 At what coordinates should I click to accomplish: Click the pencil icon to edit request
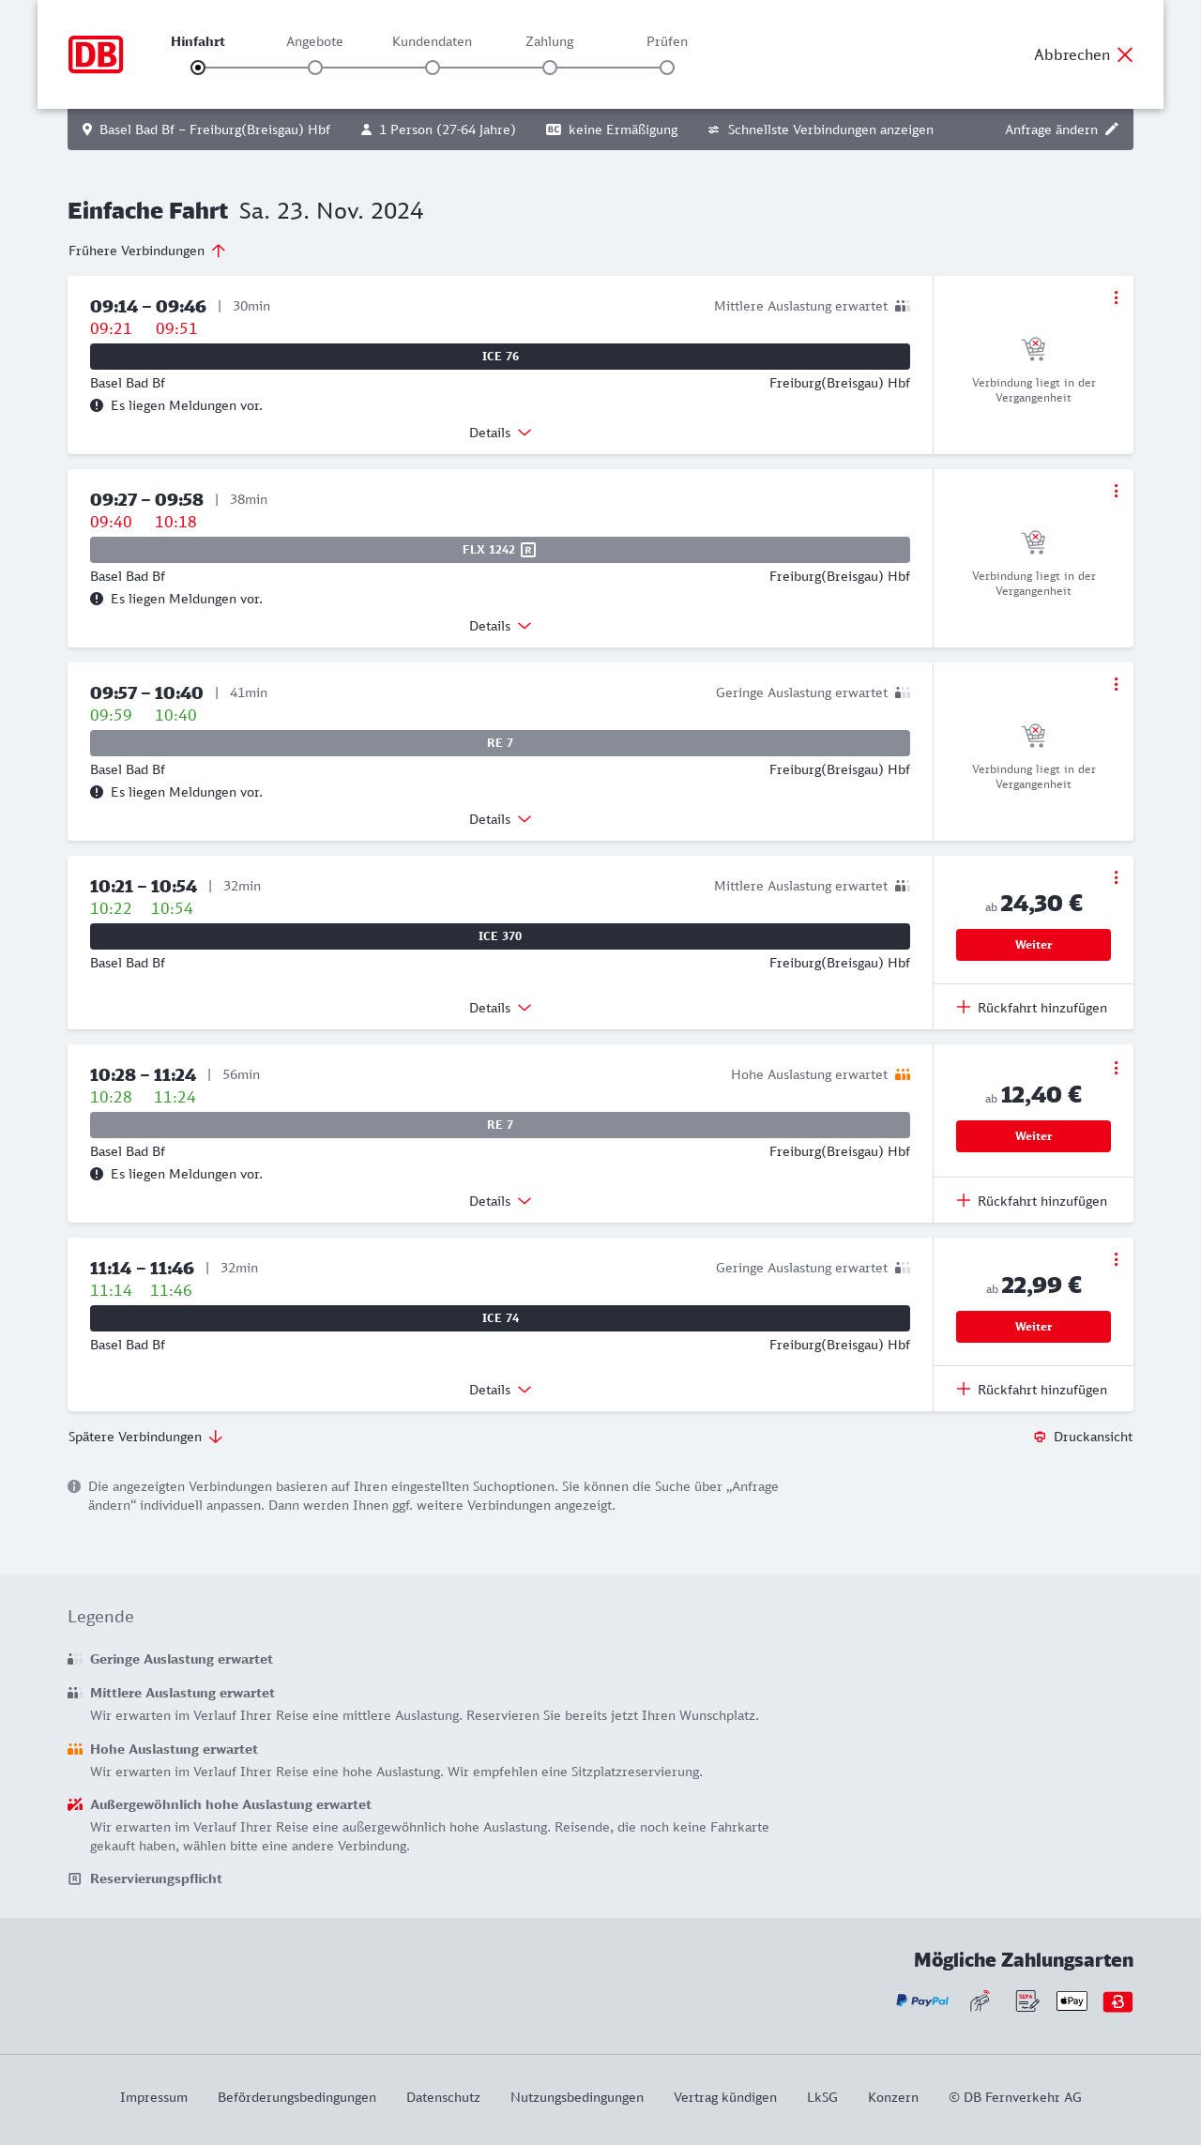(1112, 129)
